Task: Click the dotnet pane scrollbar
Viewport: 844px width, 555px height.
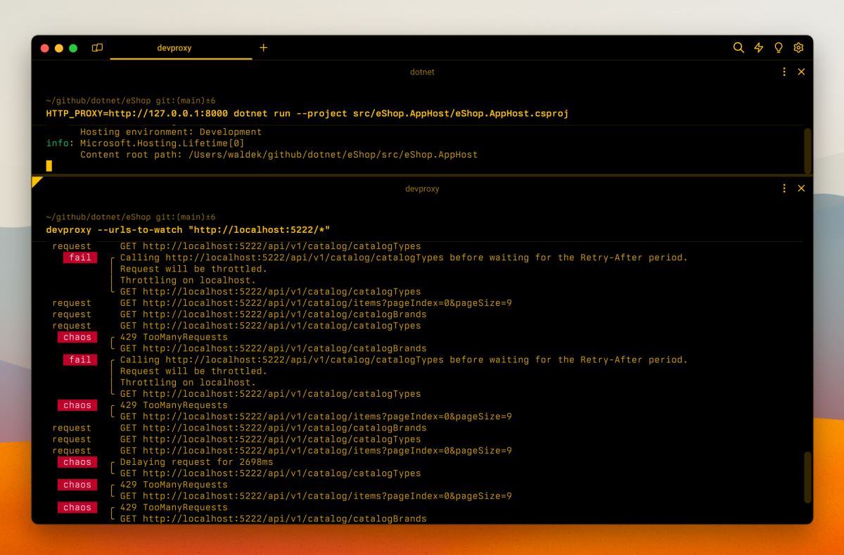Action: 807,150
